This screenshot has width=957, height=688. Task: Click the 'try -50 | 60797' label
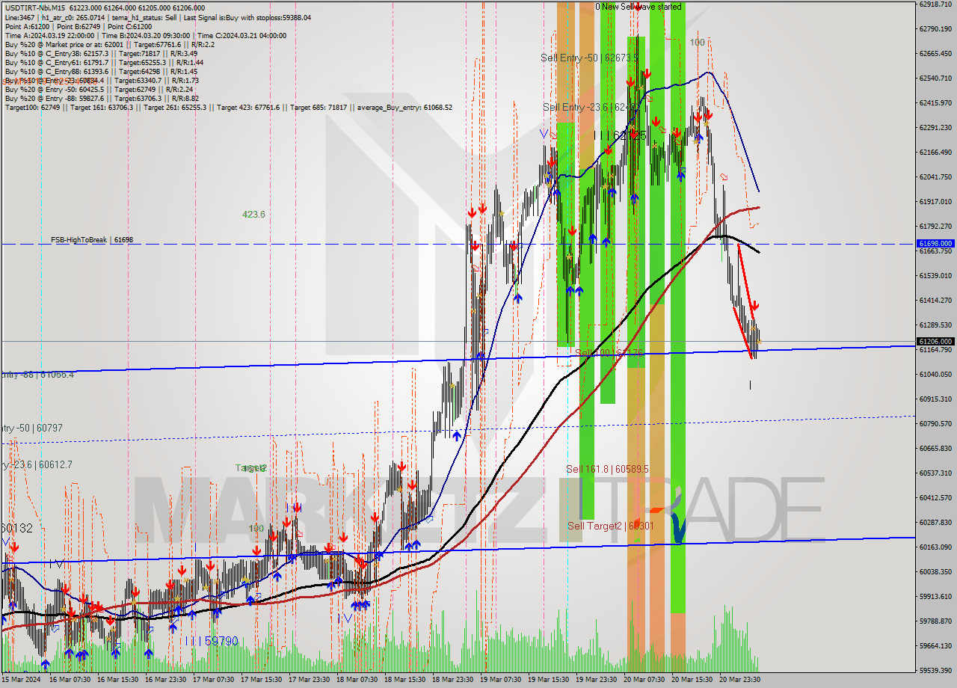31,429
